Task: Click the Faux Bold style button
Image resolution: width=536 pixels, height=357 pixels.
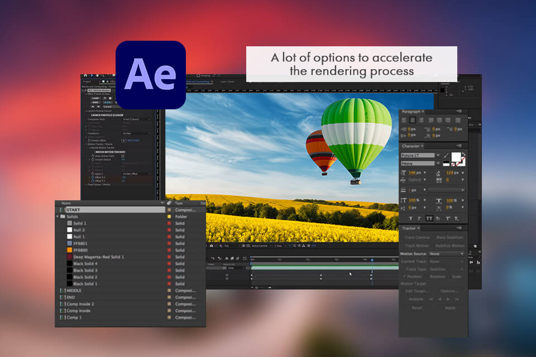Action: [x=410, y=218]
